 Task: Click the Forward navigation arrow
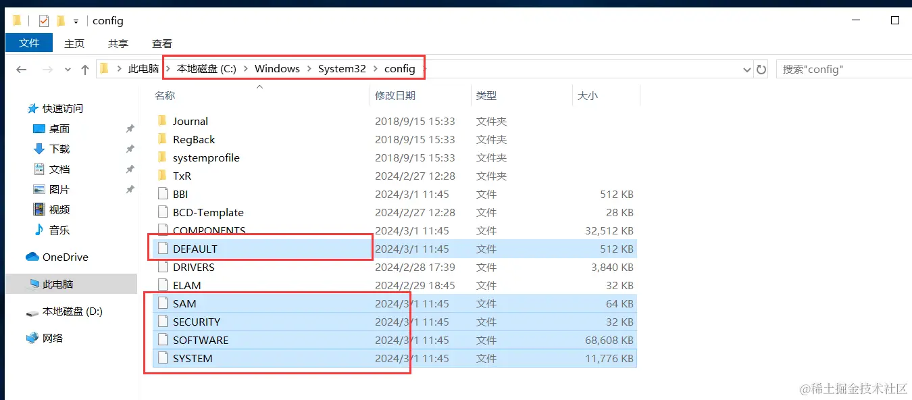pos(47,69)
